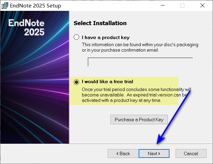Focus the product key text field
This screenshot has height=164, width=213.
[x=140, y=62]
